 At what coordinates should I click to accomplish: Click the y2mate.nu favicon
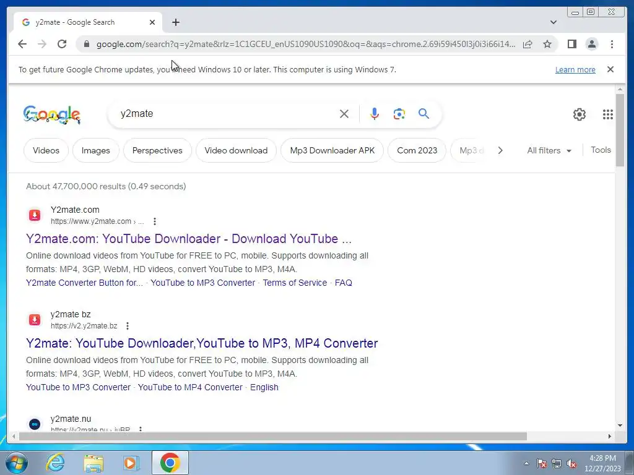pos(35,424)
